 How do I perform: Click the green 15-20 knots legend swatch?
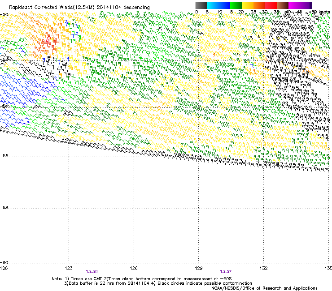[x=236, y=5]
